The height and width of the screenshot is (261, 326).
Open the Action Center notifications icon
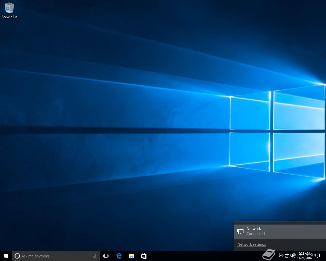(x=318, y=256)
